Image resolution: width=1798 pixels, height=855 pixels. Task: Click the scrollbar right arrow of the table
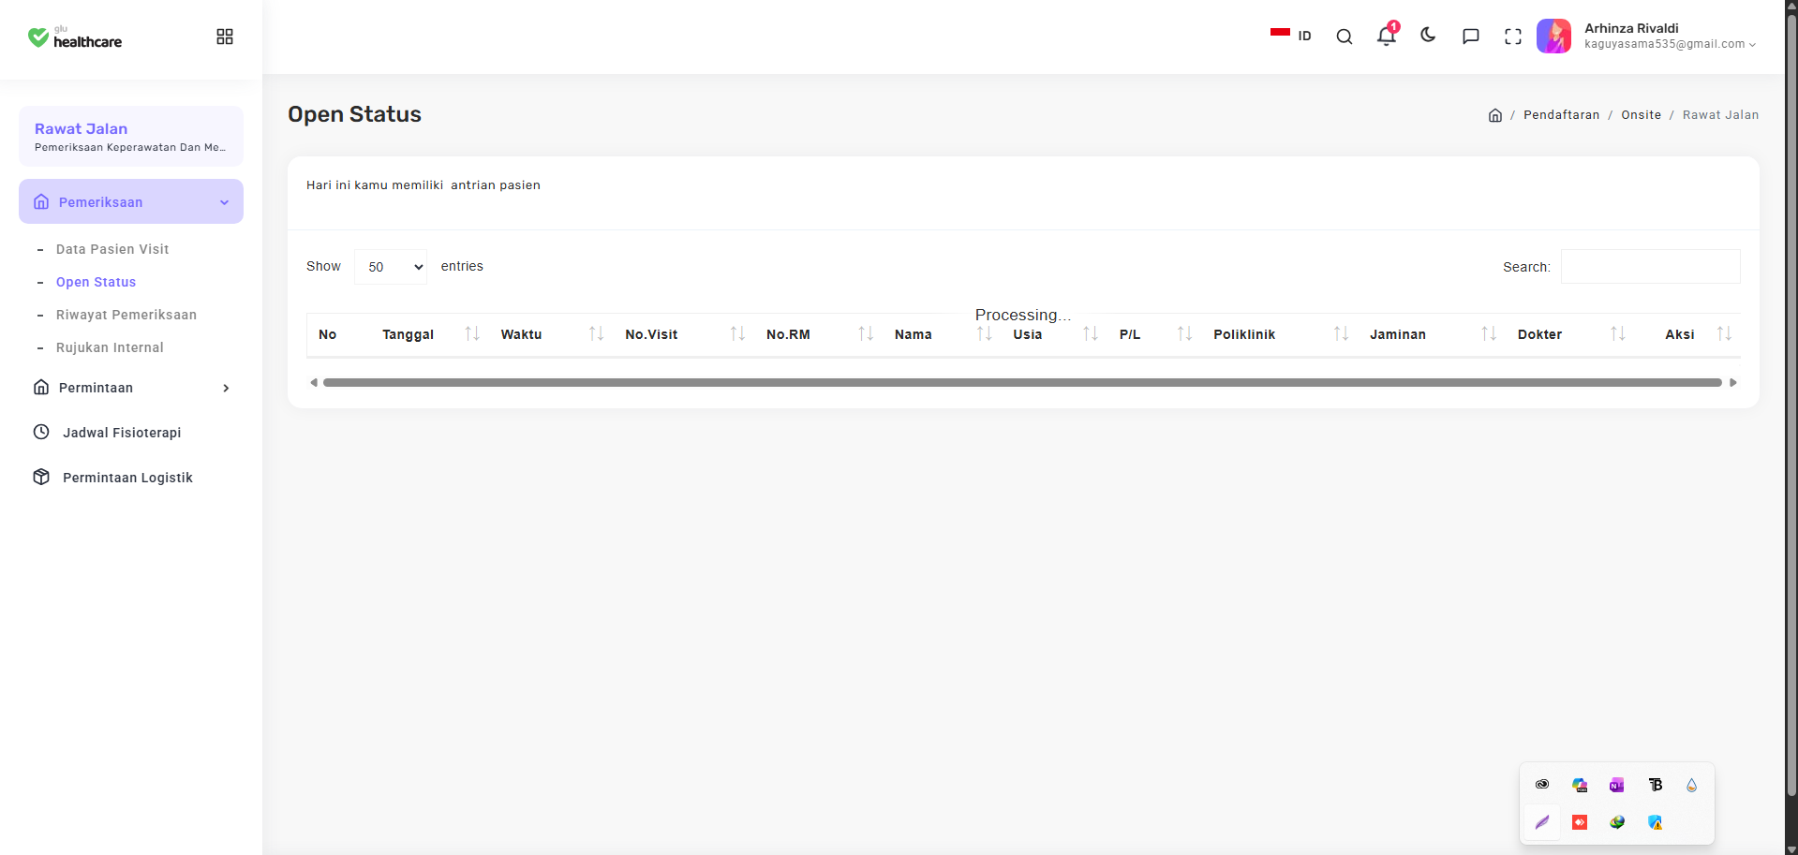pos(1733,382)
